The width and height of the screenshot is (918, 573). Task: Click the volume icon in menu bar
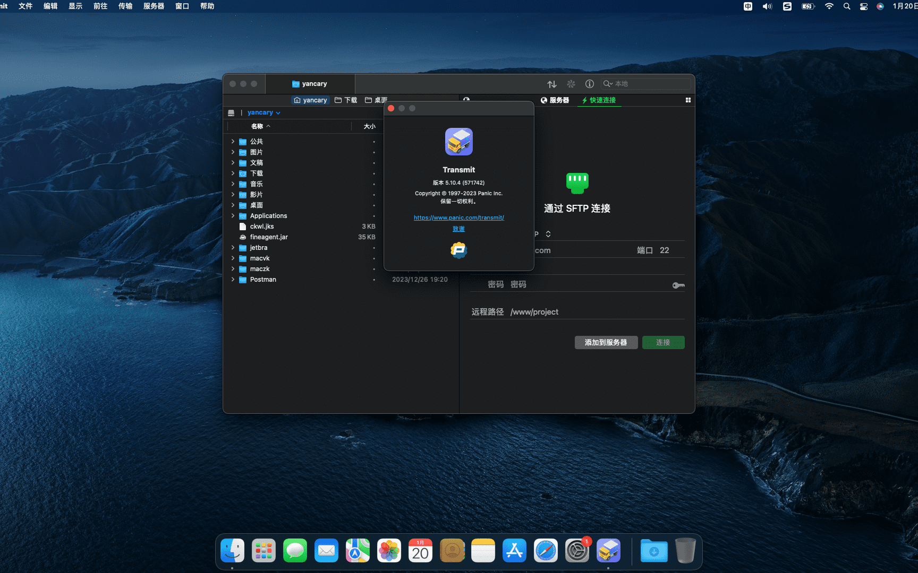(767, 6)
